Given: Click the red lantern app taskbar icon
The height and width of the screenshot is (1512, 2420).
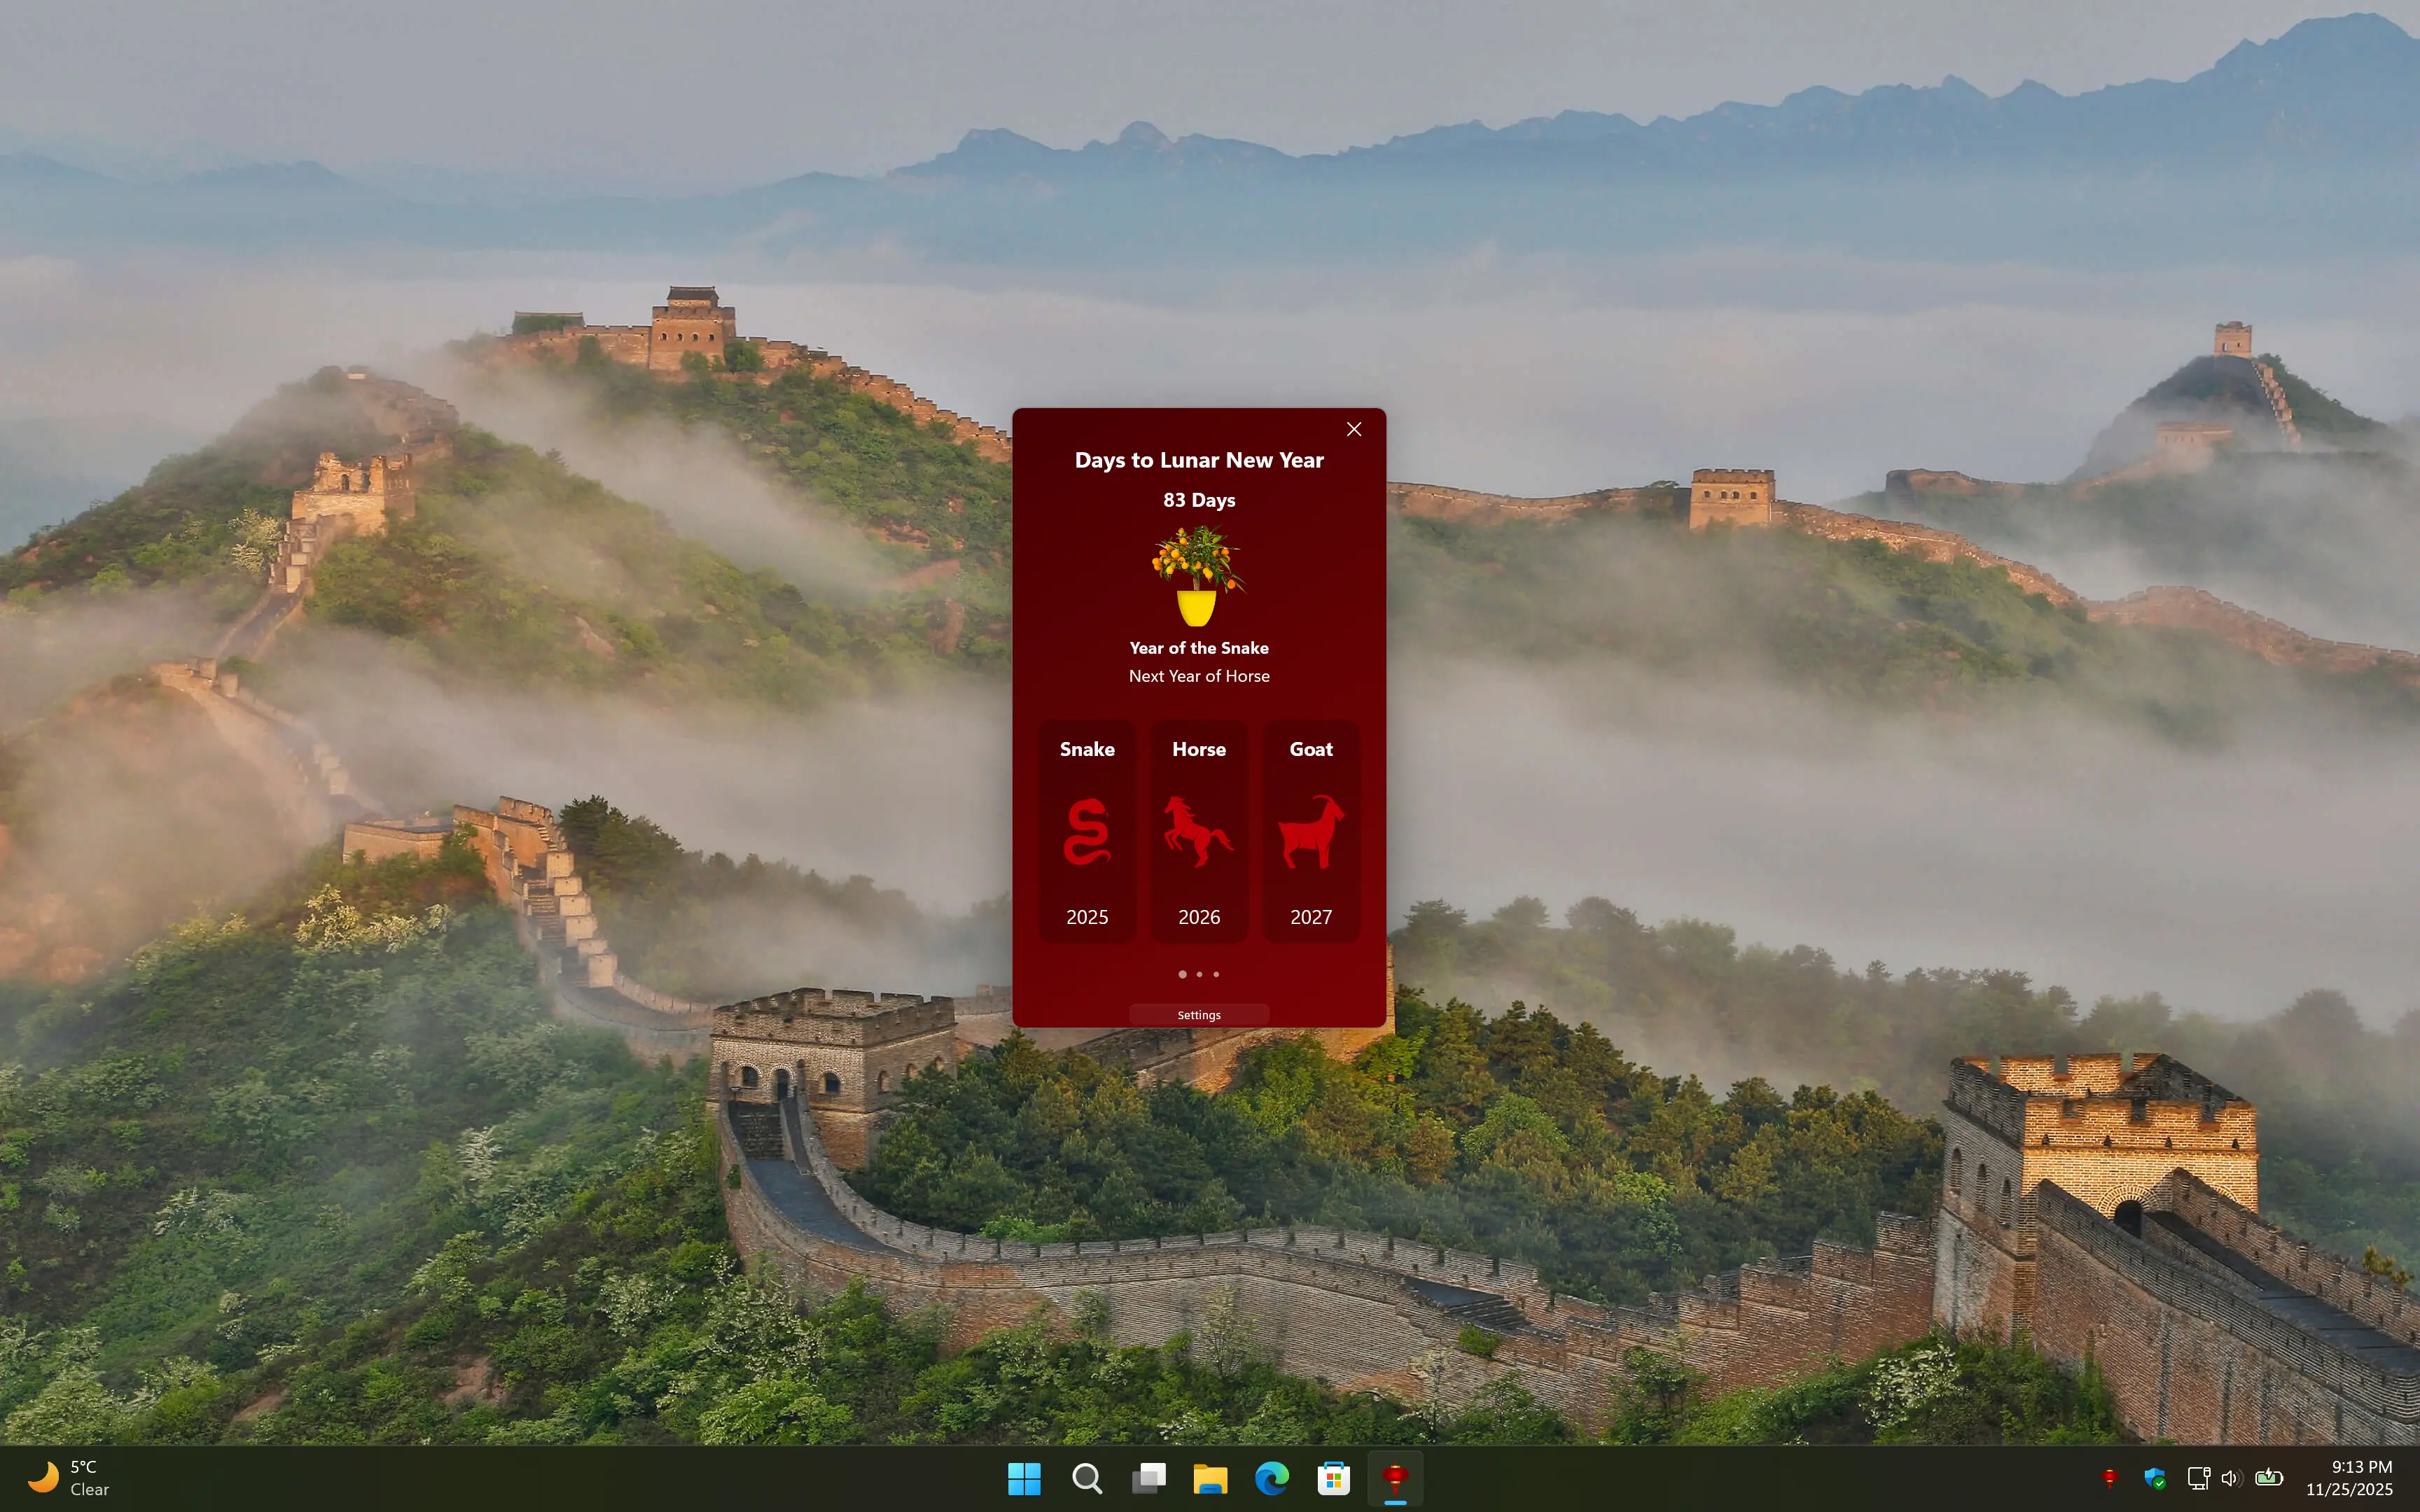Looking at the screenshot, I should pyautogui.click(x=1395, y=1478).
